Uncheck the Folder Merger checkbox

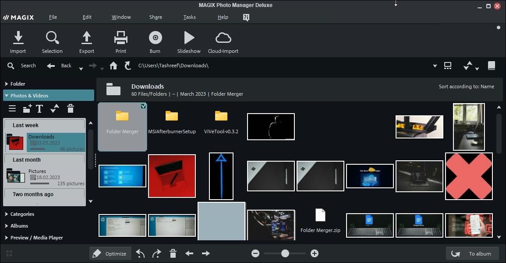click(x=143, y=106)
